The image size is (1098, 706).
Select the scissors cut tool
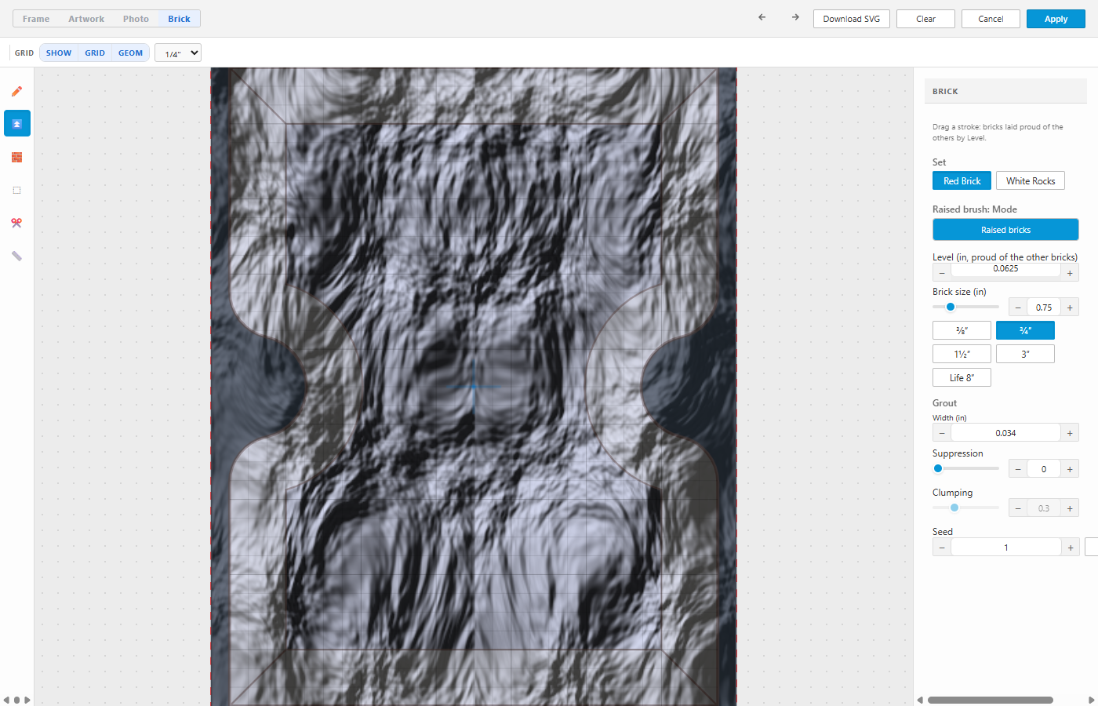(16, 223)
